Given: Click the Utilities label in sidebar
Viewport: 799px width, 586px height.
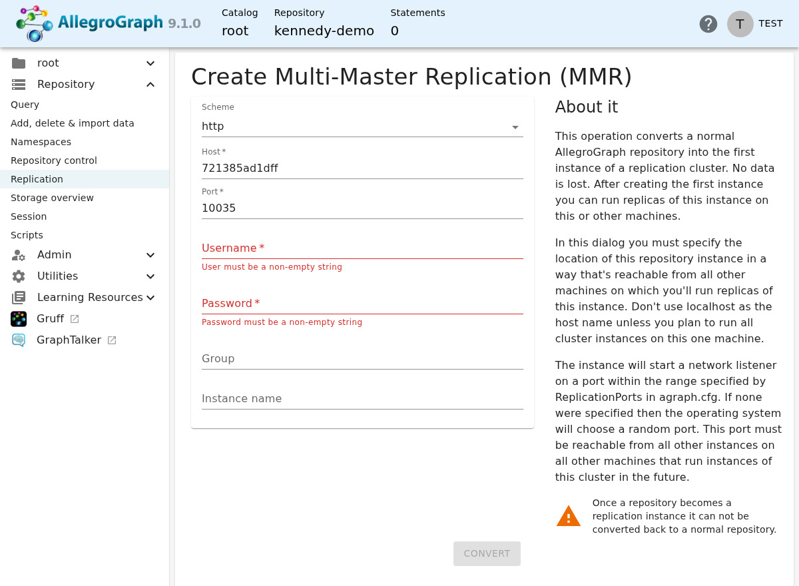Looking at the screenshot, I should pos(57,276).
